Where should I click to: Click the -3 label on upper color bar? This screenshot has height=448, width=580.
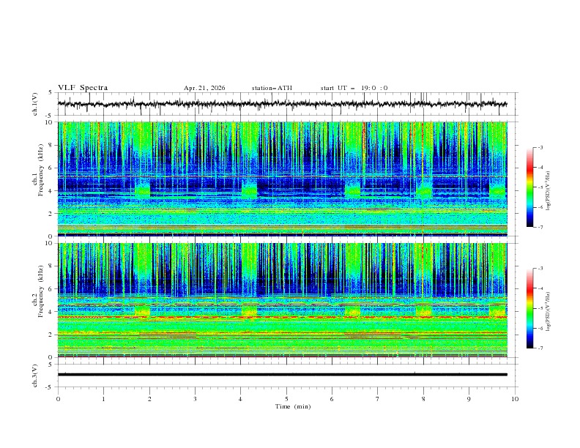(540, 147)
